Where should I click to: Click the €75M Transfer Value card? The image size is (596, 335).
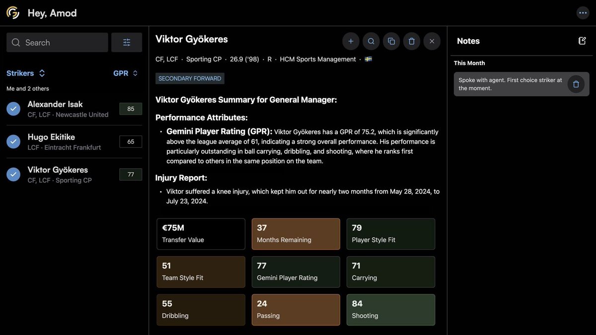pyautogui.click(x=201, y=234)
